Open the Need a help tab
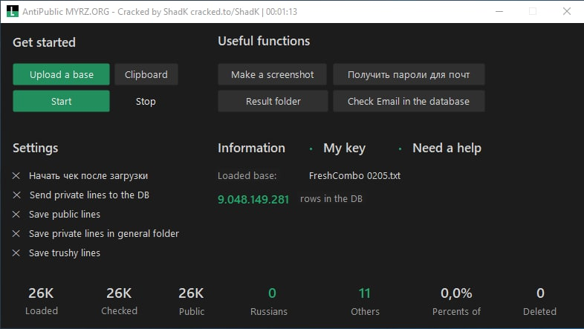 tap(446, 148)
